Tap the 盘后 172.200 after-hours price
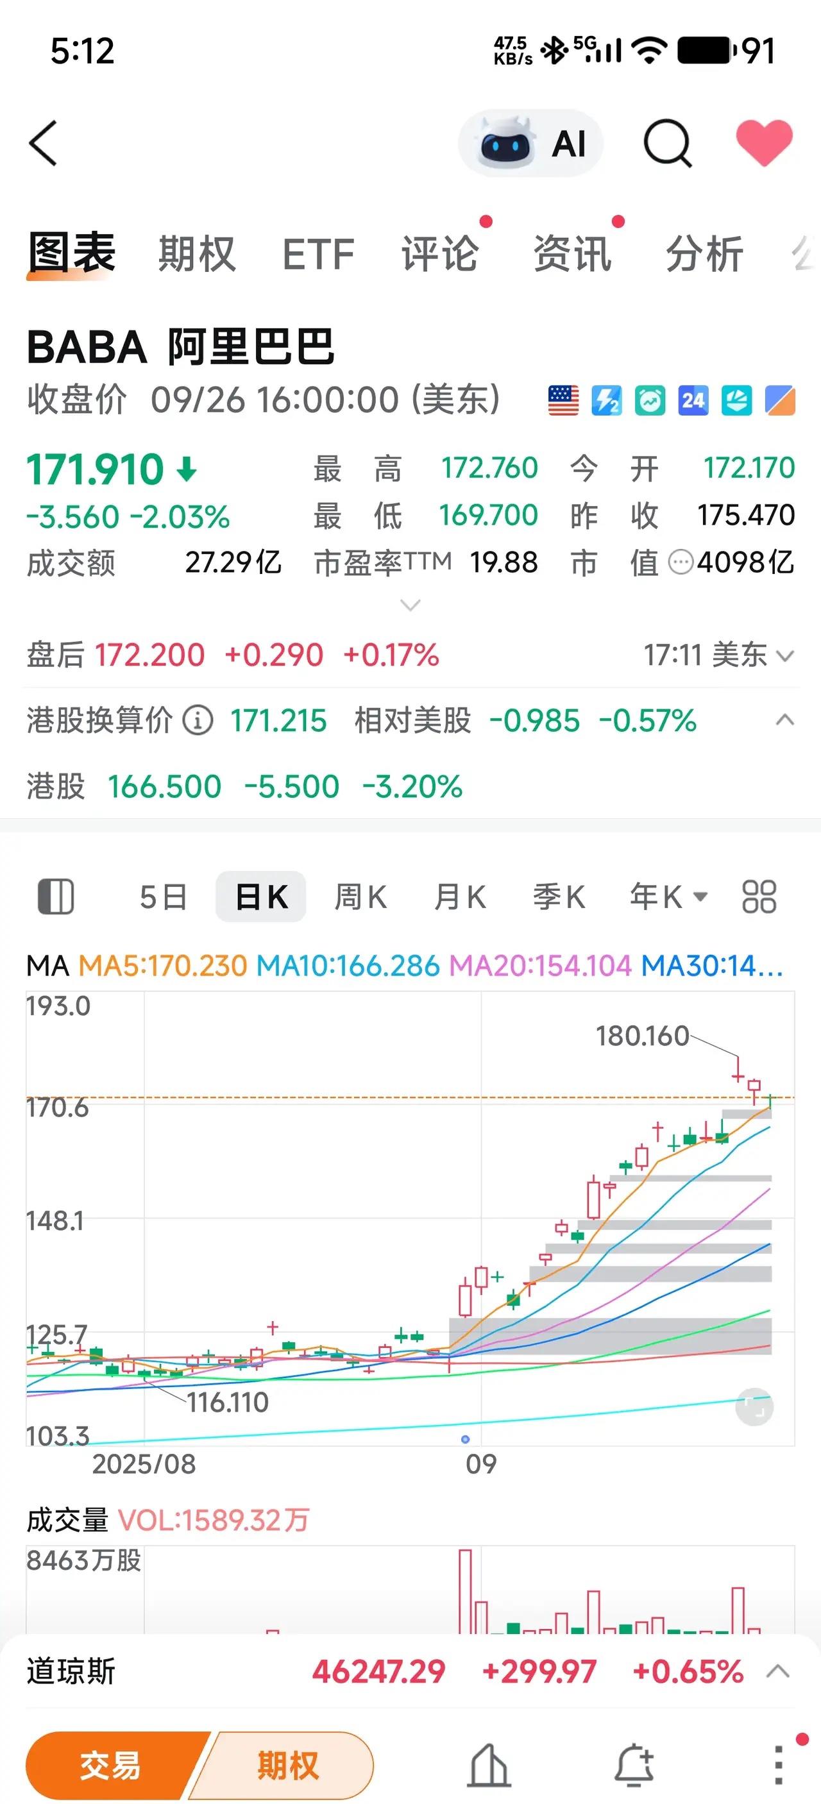This screenshot has width=821, height=1804. pos(149,655)
